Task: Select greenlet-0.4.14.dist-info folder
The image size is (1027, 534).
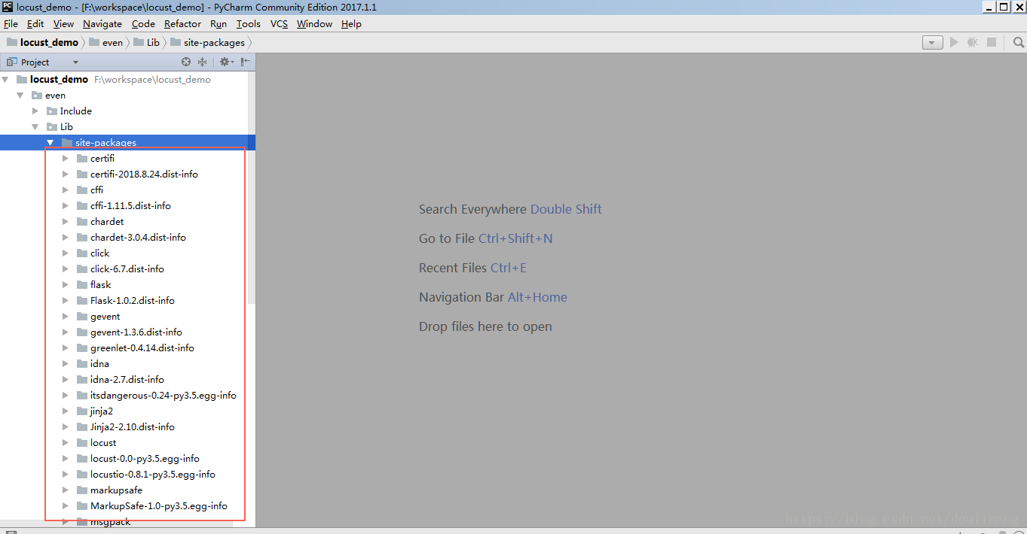Action: (x=142, y=348)
